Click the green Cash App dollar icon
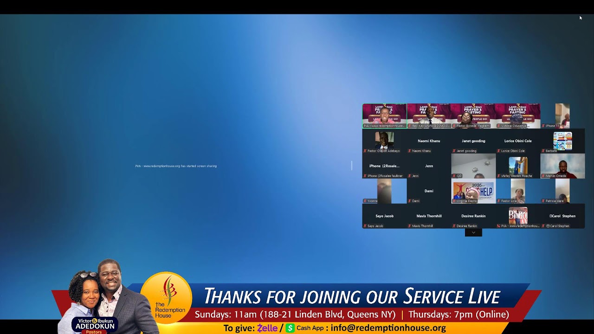Image resolution: width=594 pixels, height=334 pixels. 290,328
